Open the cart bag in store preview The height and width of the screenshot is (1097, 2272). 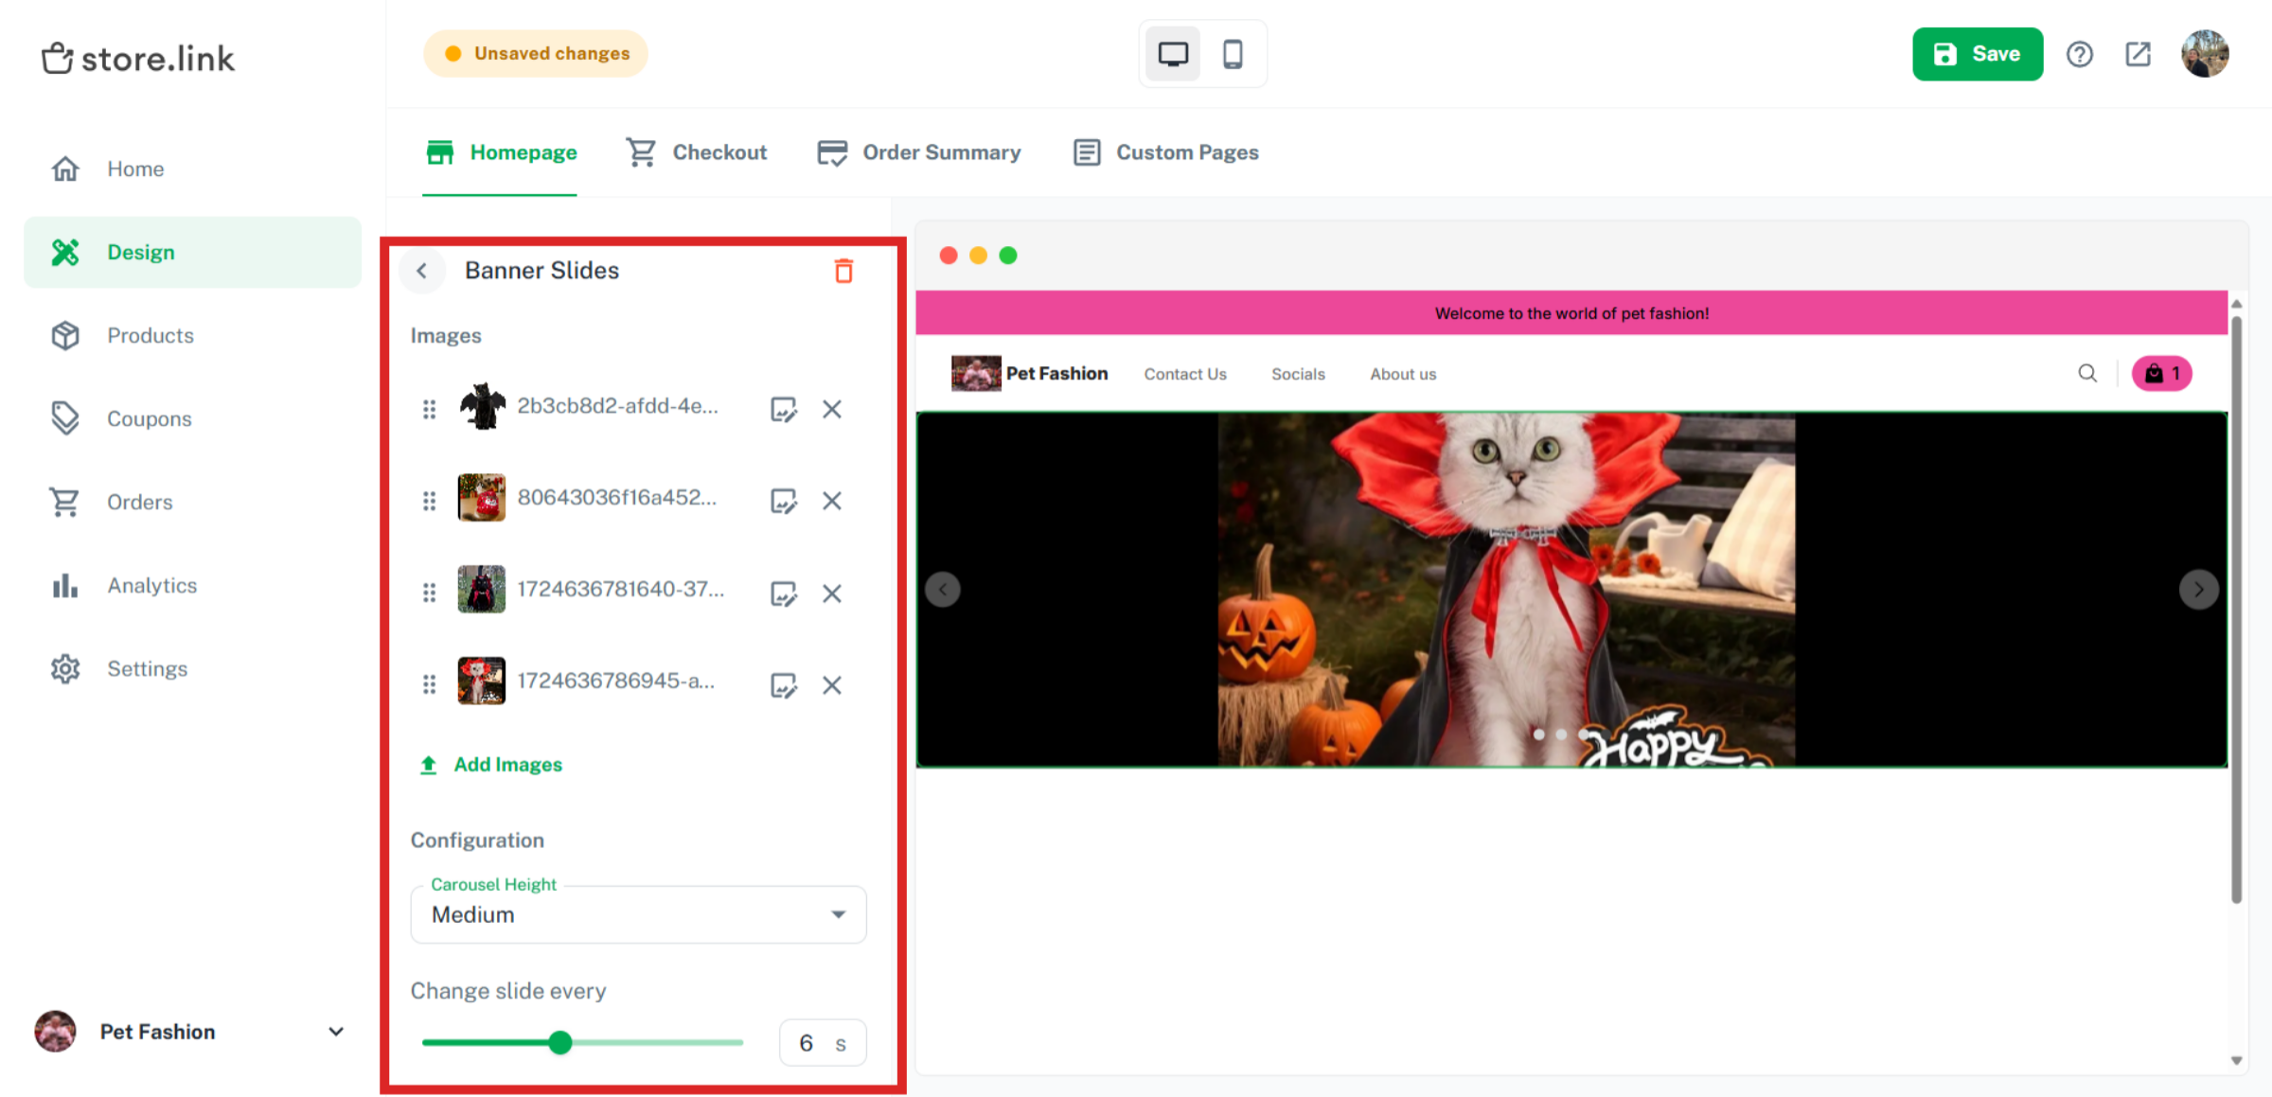coord(2161,373)
